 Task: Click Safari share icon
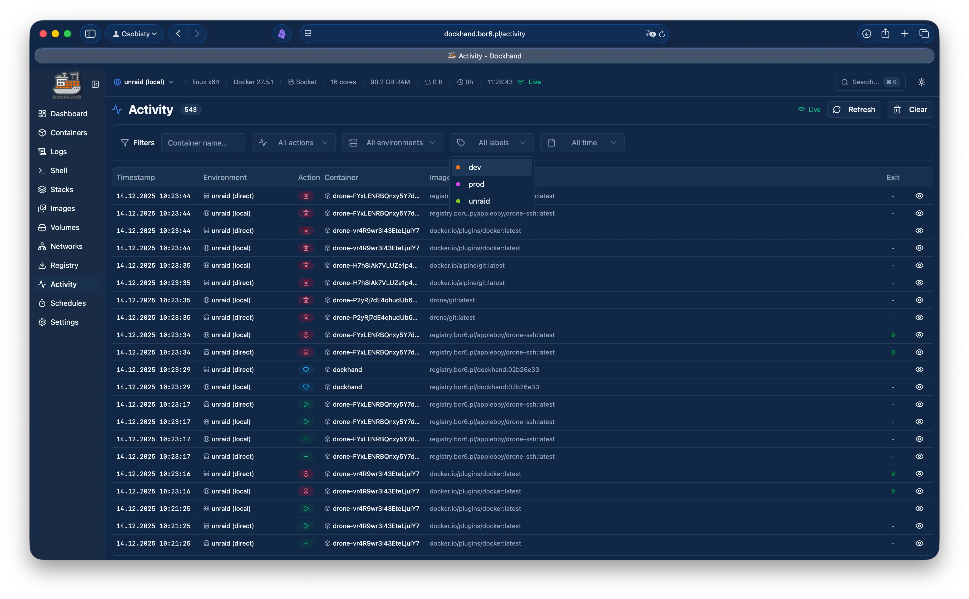[885, 34]
